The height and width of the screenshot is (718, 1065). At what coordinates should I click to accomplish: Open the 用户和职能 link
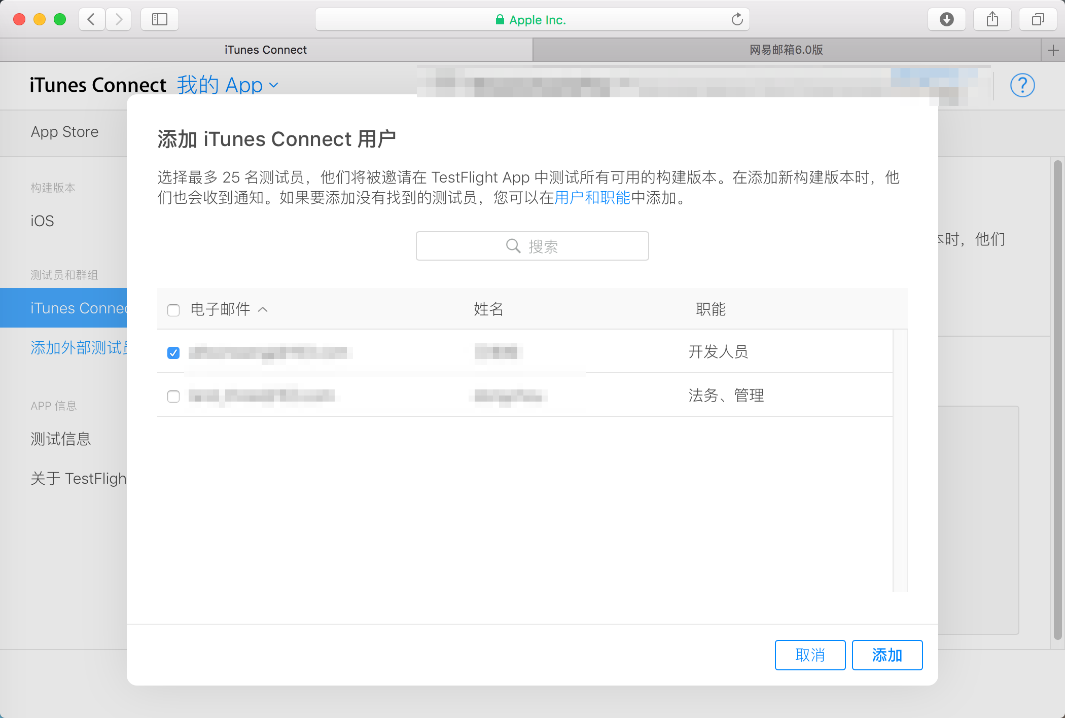[x=592, y=198]
